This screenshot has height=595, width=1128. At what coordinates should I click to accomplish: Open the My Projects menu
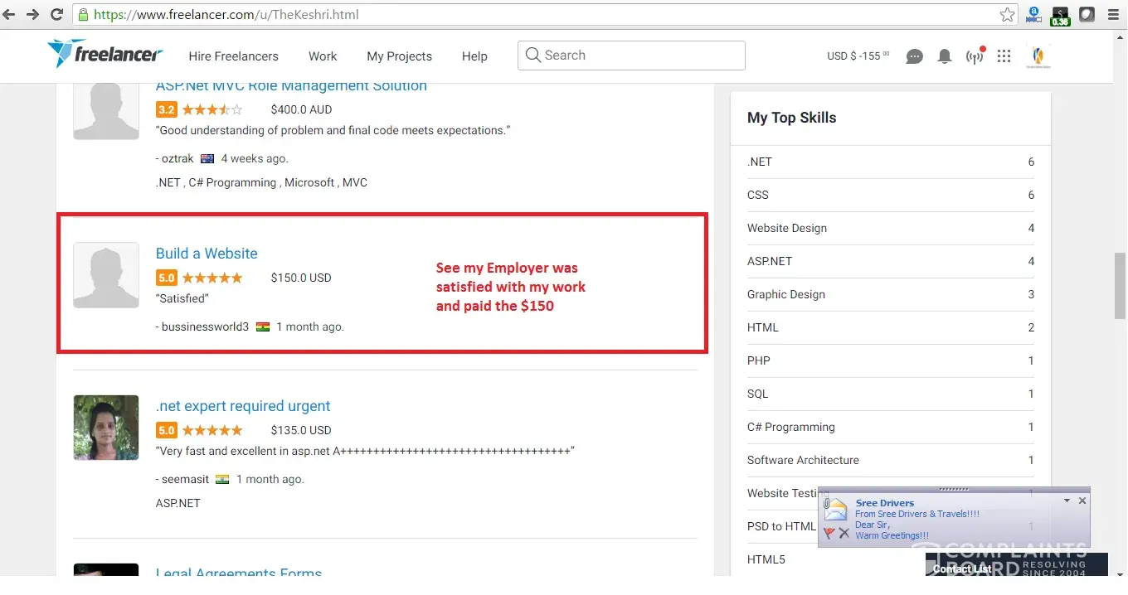pyautogui.click(x=399, y=56)
